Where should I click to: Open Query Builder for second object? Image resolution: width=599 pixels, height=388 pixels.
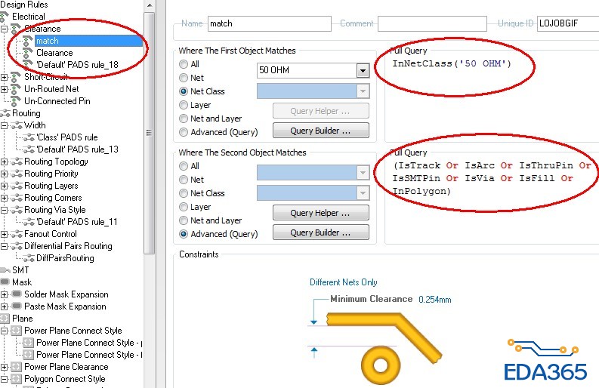321,232
